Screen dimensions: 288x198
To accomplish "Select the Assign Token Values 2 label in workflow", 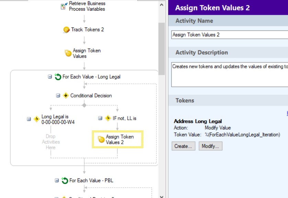I will point(120,140).
